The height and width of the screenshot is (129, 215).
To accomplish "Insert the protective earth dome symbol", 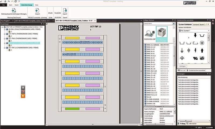I will click(x=182, y=58).
